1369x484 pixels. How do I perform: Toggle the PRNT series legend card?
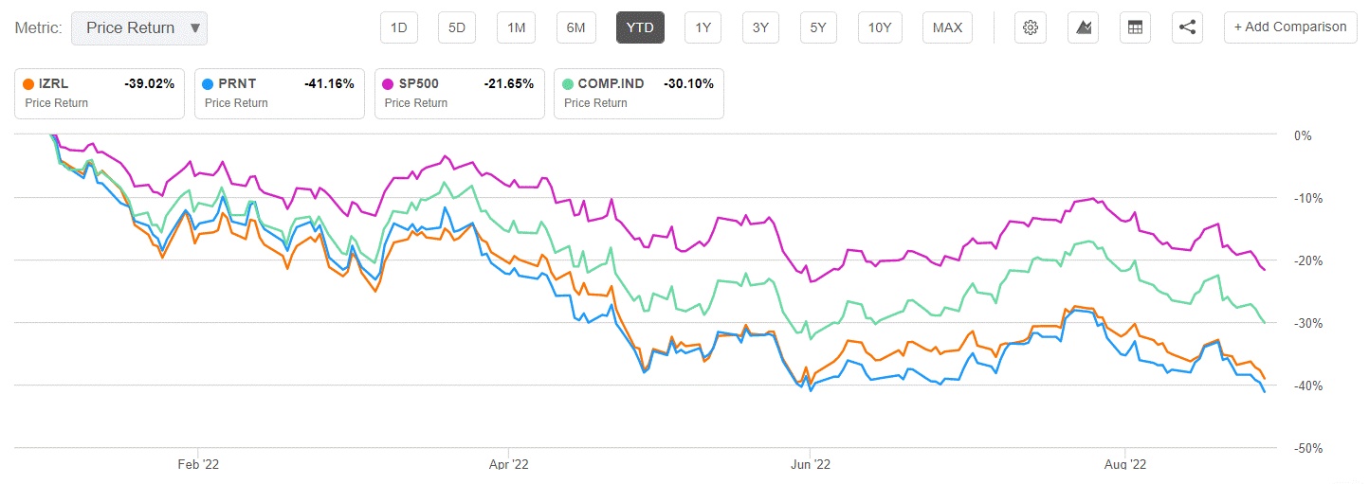(279, 93)
